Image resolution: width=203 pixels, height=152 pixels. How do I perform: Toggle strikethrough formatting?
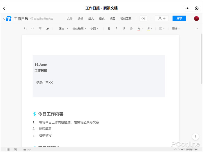coord(131,29)
